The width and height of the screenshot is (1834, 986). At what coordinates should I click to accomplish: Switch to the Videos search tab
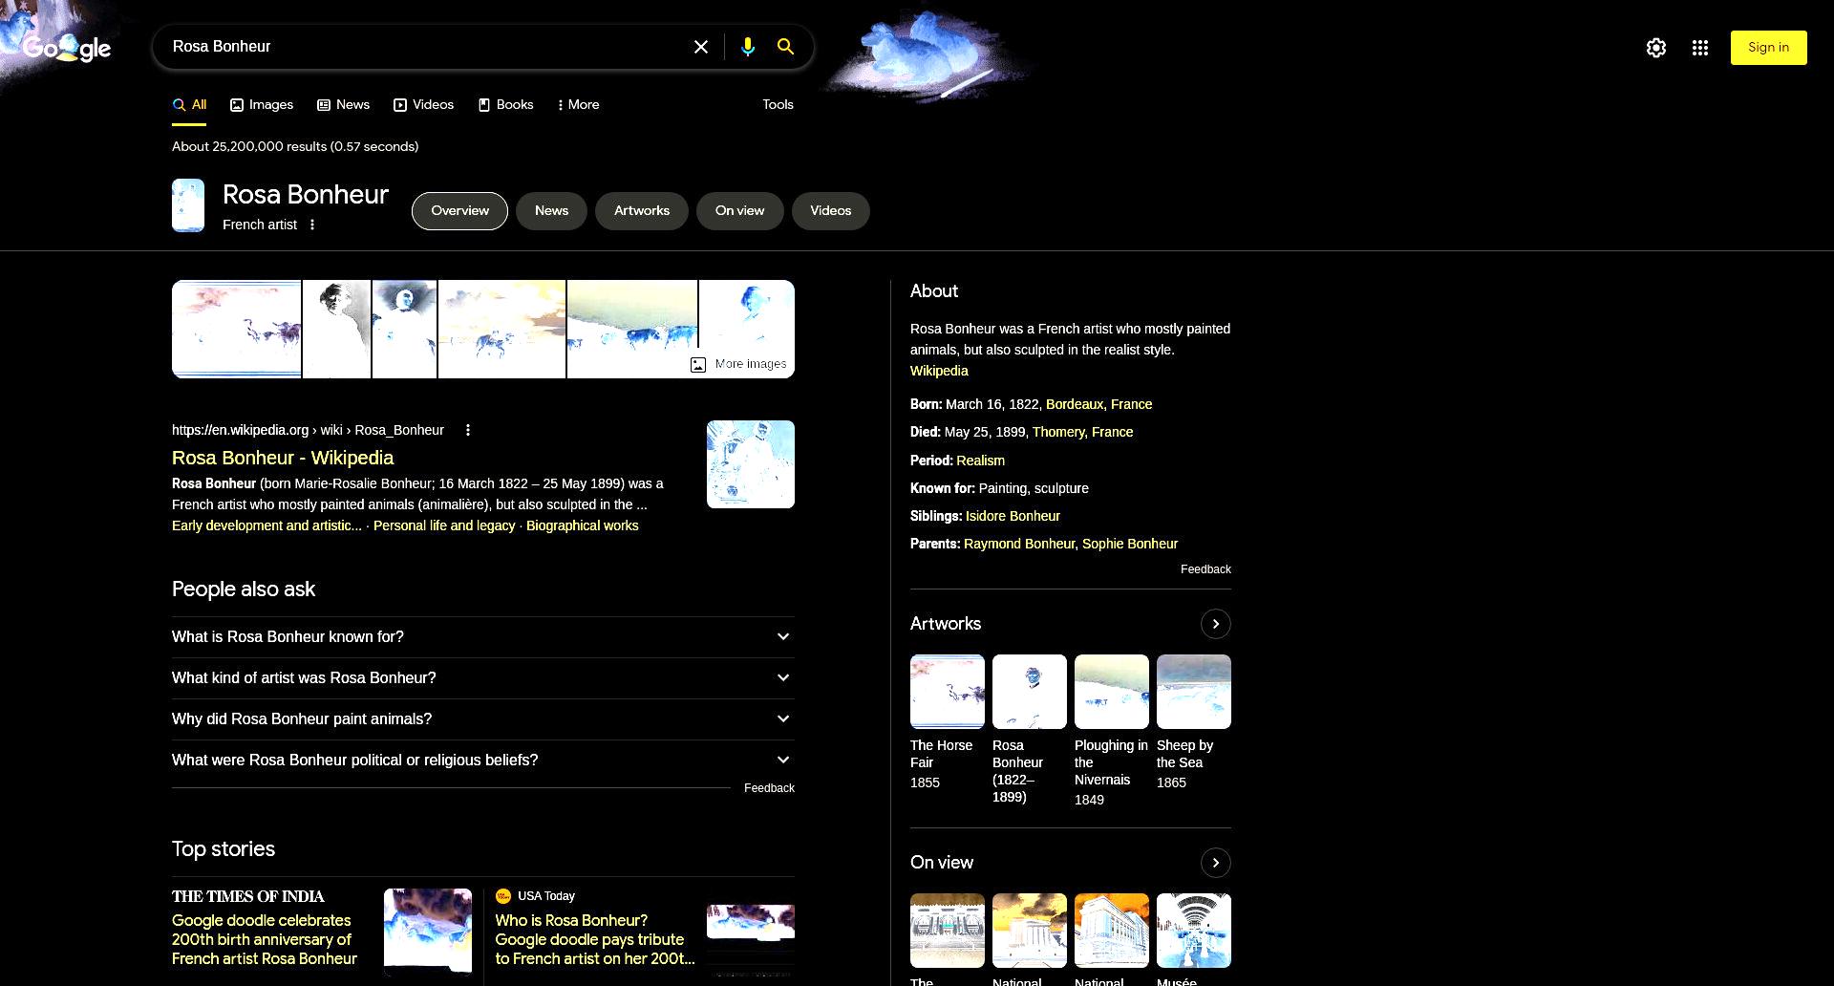tap(423, 105)
